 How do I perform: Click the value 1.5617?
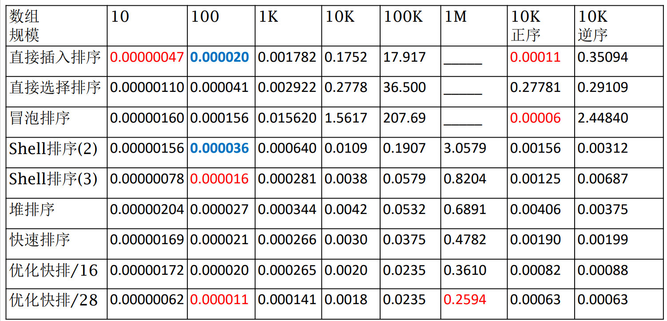346,118
